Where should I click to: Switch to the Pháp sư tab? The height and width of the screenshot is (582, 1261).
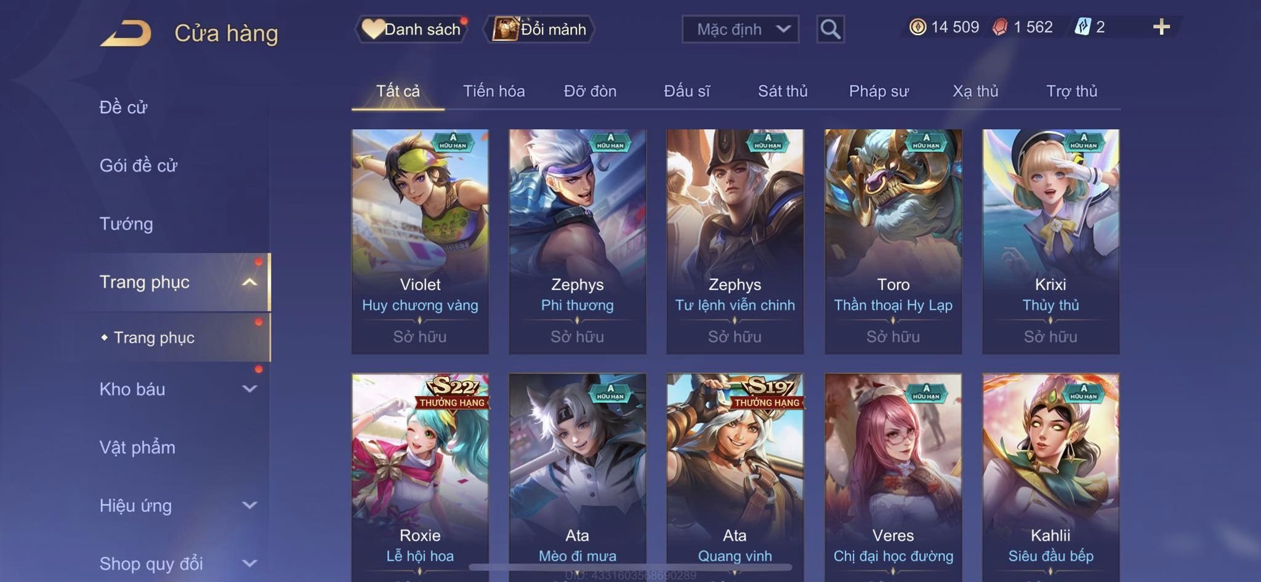[879, 91]
